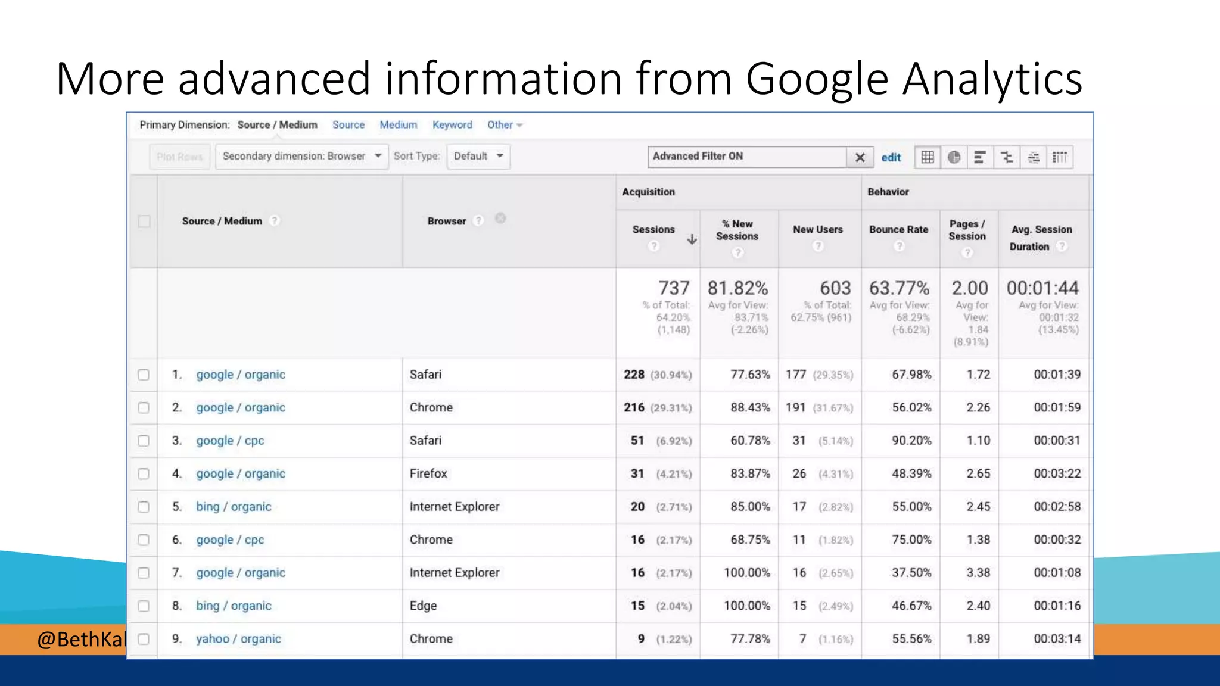Open help for Source / Medium column
The width and height of the screenshot is (1220, 686).
click(274, 221)
